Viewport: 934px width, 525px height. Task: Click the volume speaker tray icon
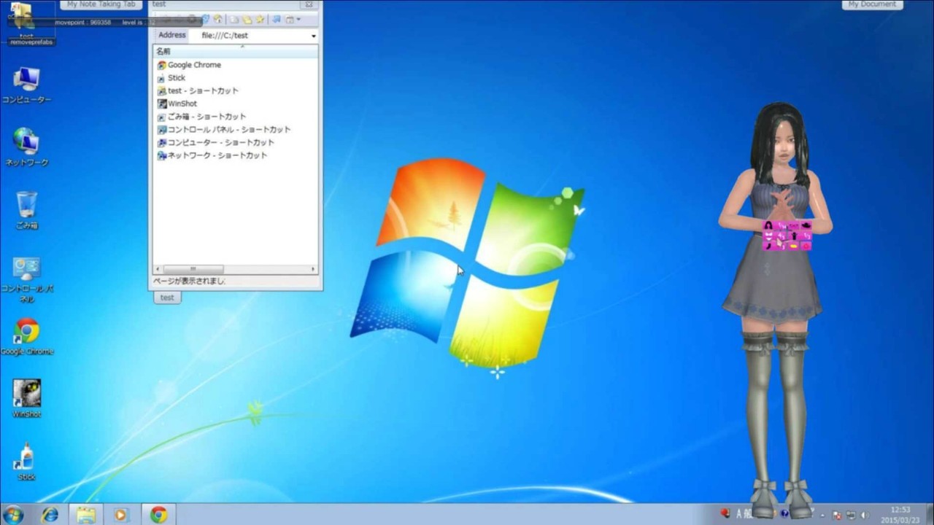click(x=865, y=515)
